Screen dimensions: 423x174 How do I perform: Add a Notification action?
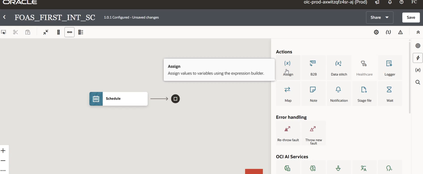[339, 93]
